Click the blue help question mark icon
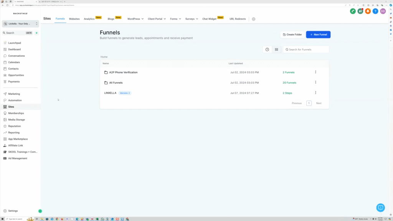The width and height of the screenshot is (393, 221). (x=375, y=11)
